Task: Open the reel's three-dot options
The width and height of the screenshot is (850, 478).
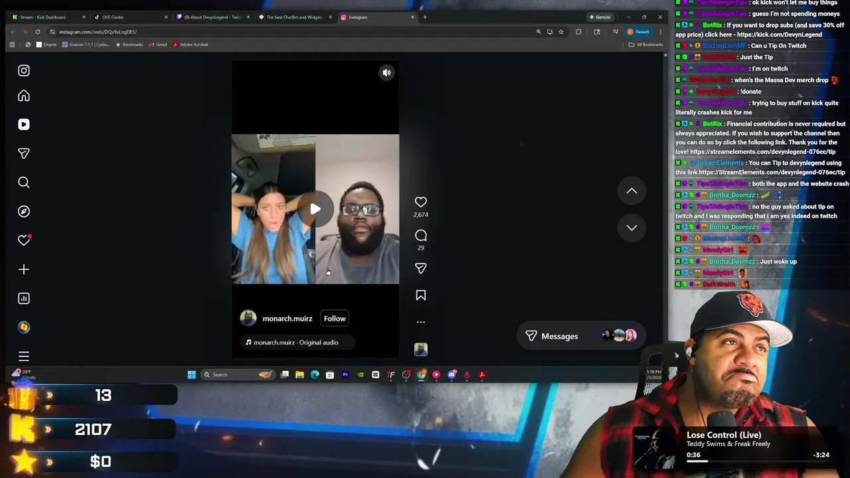Action: pos(421,322)
